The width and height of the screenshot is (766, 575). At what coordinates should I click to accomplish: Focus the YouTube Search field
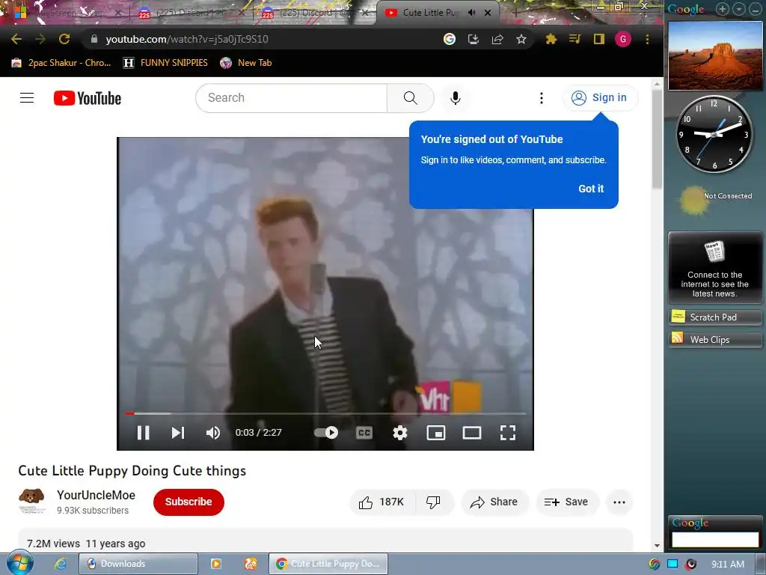[x=292, y=98]
